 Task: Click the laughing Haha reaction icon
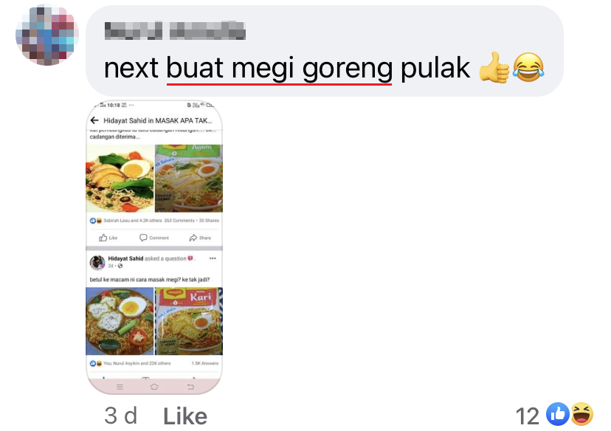coord(581,414)
